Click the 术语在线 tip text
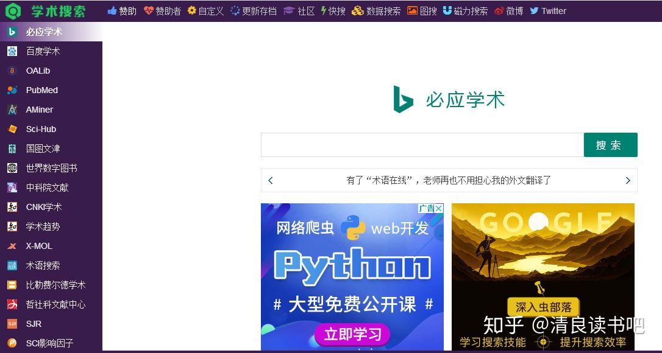 pos(449,181)
